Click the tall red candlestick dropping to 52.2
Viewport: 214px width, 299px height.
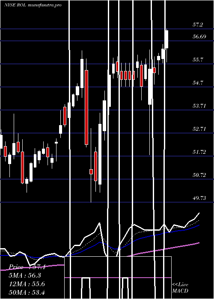[x=86, y=107]
